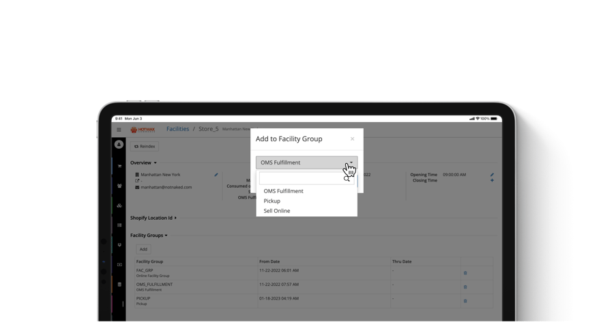Delete the FAC_GRP facility group row

tap(465, 273)
